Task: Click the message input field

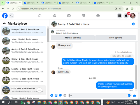Action: point(98,95)
